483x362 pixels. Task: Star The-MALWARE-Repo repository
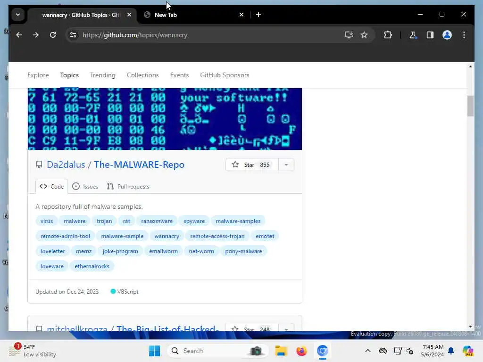[252, 165]
